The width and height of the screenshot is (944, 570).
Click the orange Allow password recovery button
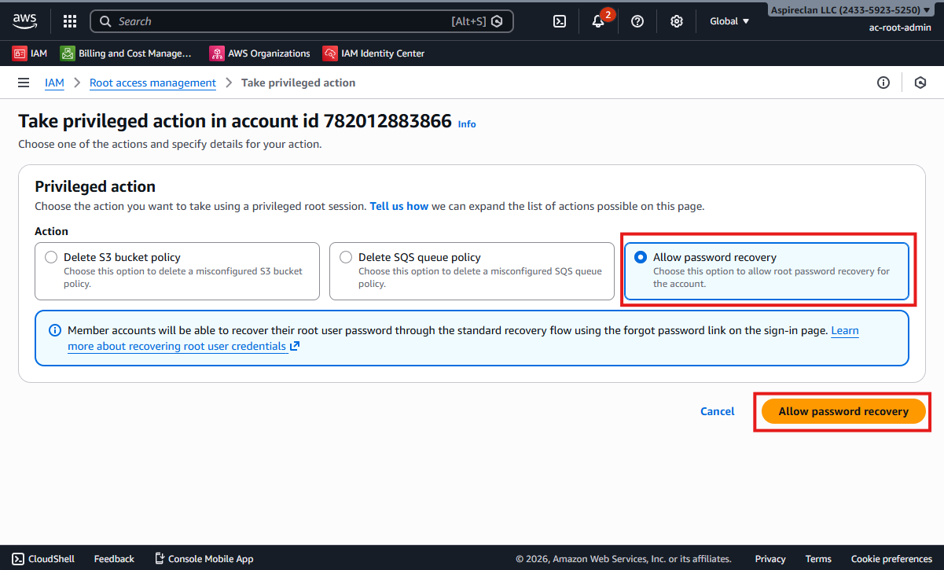click(x=843, y=411)
